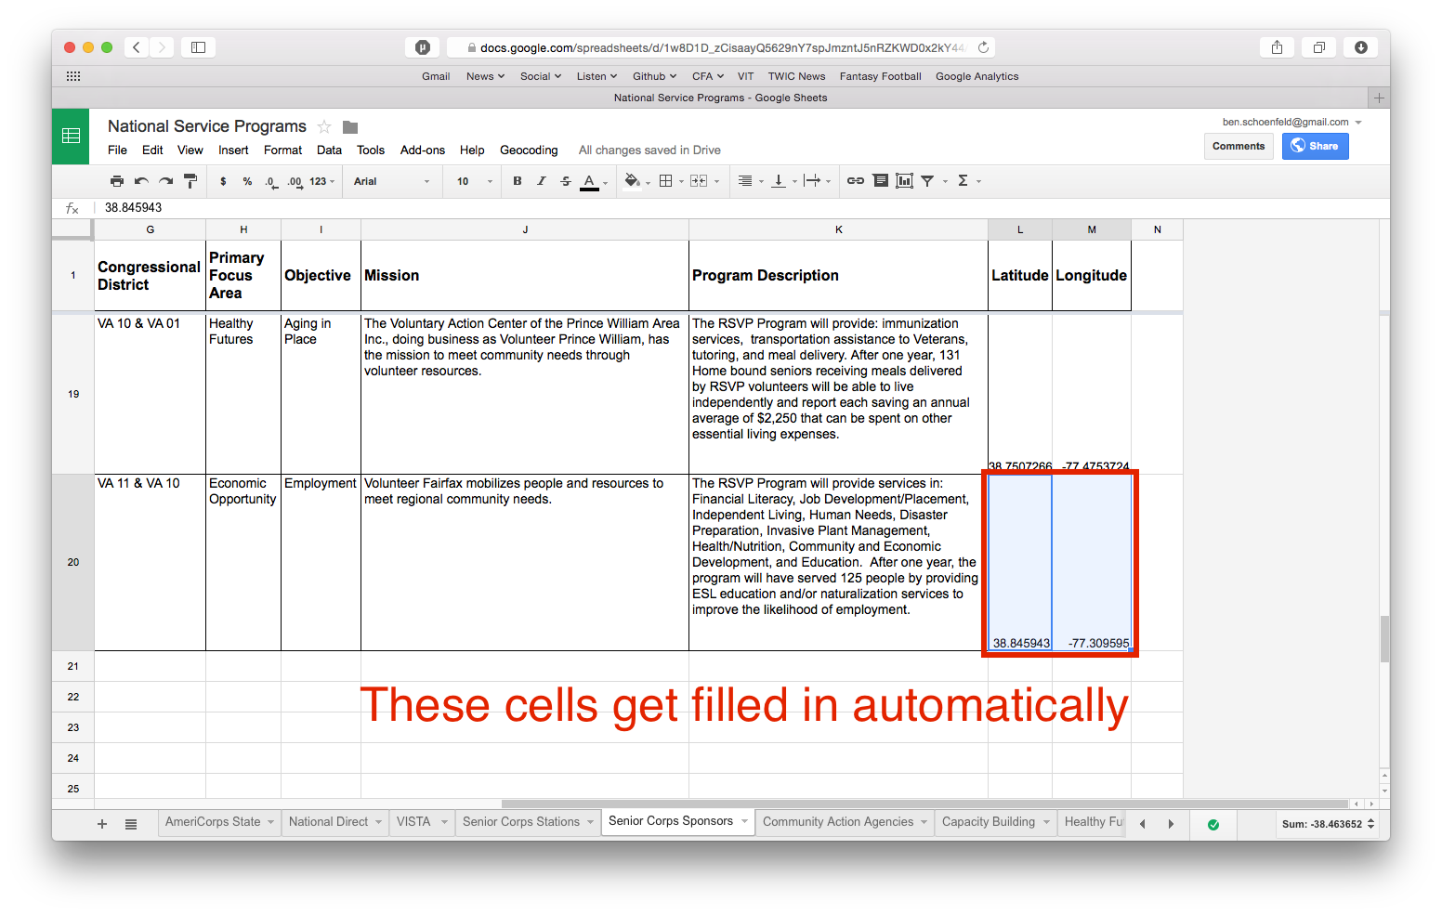Add a new sheet with the plus button
The image size is (1442, 915).
(x=102, y=824)
